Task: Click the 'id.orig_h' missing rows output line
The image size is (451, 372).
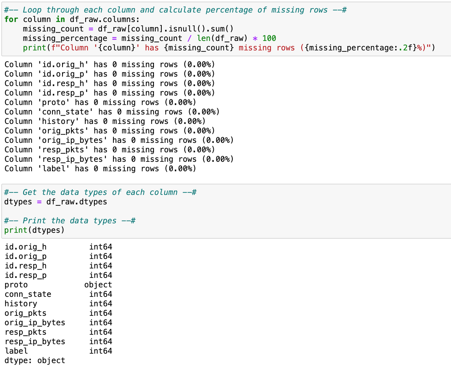Action: click(110, 65)
